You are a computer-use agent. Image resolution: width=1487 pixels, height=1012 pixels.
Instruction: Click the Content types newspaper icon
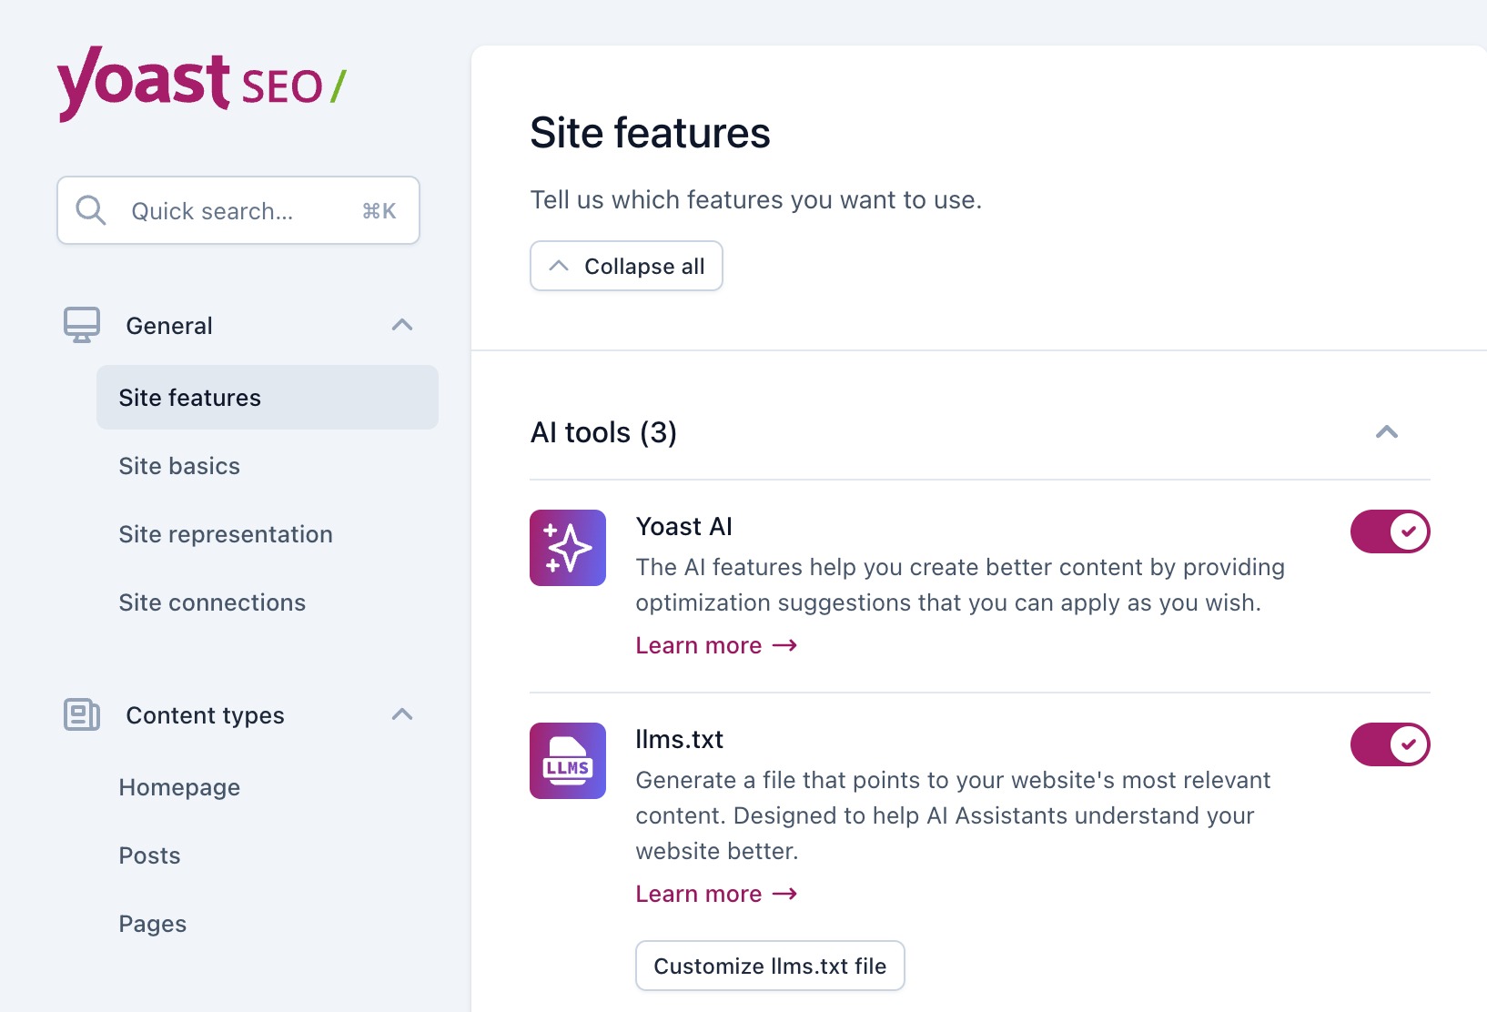click(x=82, y=714)
